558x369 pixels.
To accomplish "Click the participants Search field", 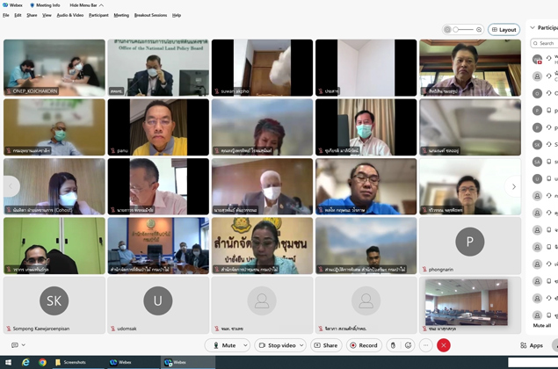I will 544,43.
